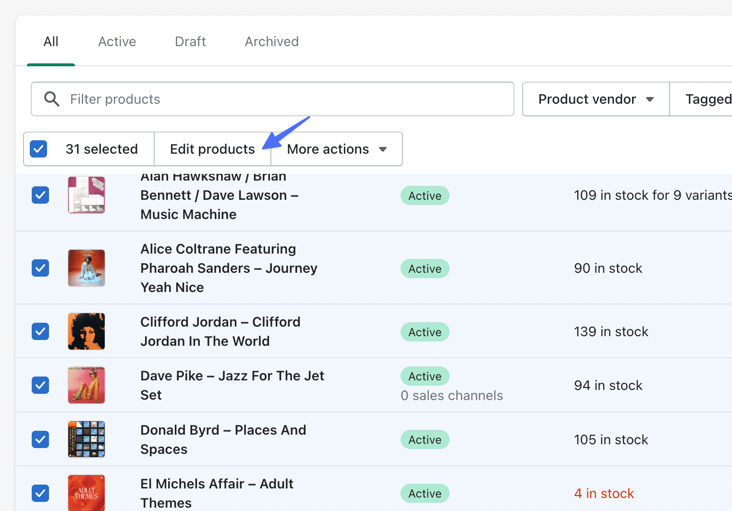Uncheck the Clifford Jordan row checkbox

click(40, 331)
